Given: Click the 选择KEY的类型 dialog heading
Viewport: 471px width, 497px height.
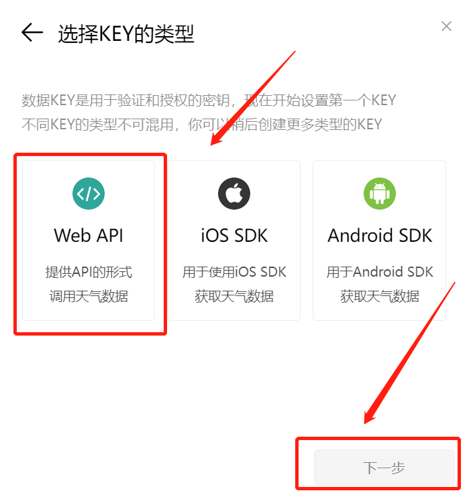Looking at the screenshot, I should pyautogui.click(x=125, y=33).
